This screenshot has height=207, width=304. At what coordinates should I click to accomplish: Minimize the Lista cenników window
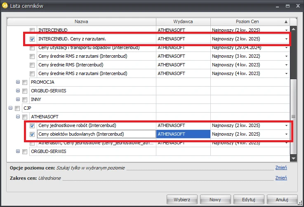point(278,7)
